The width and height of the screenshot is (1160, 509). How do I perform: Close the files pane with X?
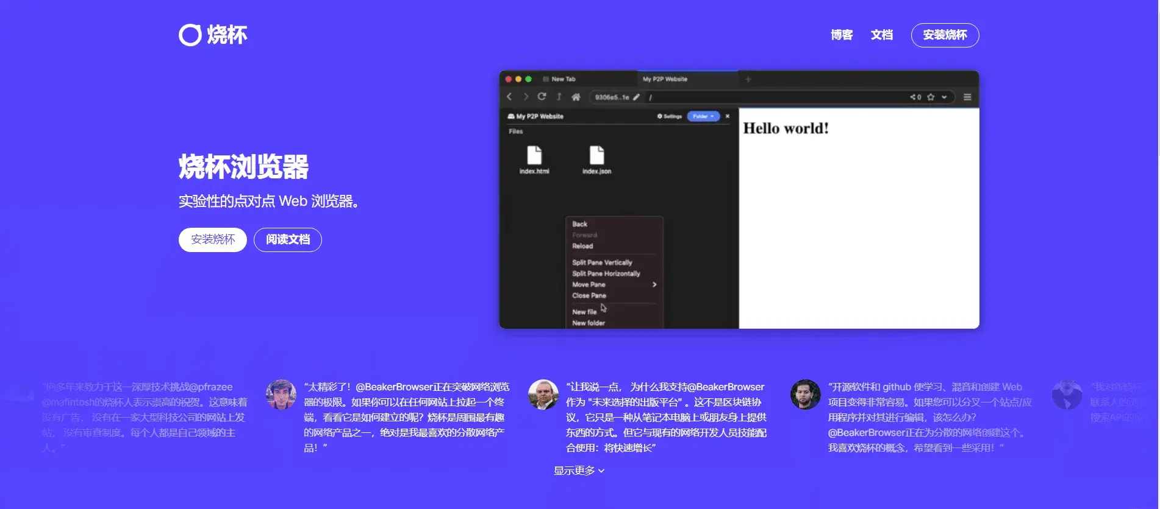[x=727, y=116]
